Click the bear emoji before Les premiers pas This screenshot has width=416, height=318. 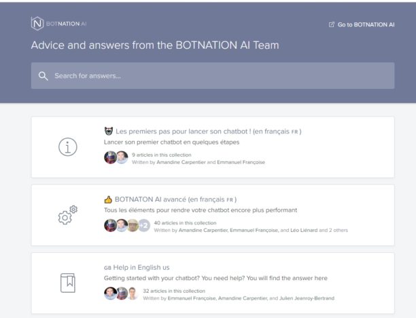(x=109, y=131)
